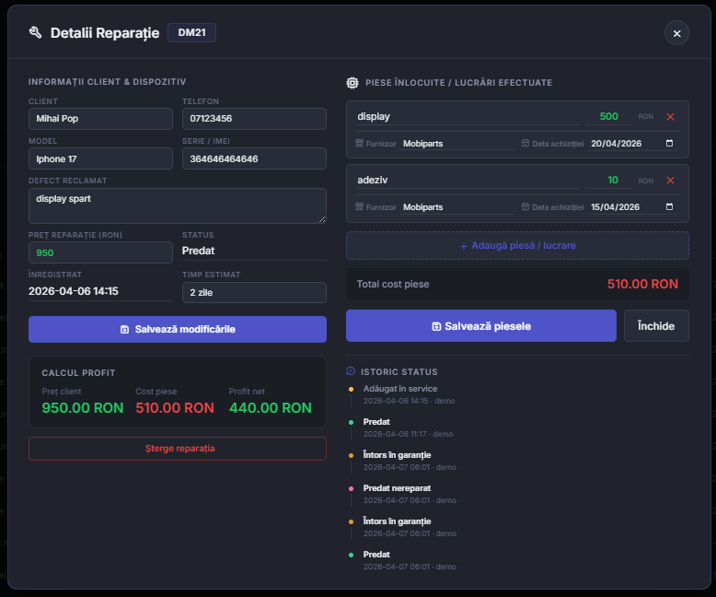This screenshot has height=597, width=716.
Task: Open date picker calendar for 15/04/2026
Action: [669, 206]
